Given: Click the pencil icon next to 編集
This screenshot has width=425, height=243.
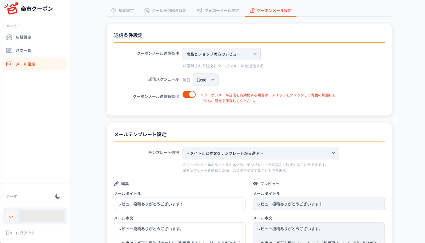Looking at the screenshot, I should point(117,183).
